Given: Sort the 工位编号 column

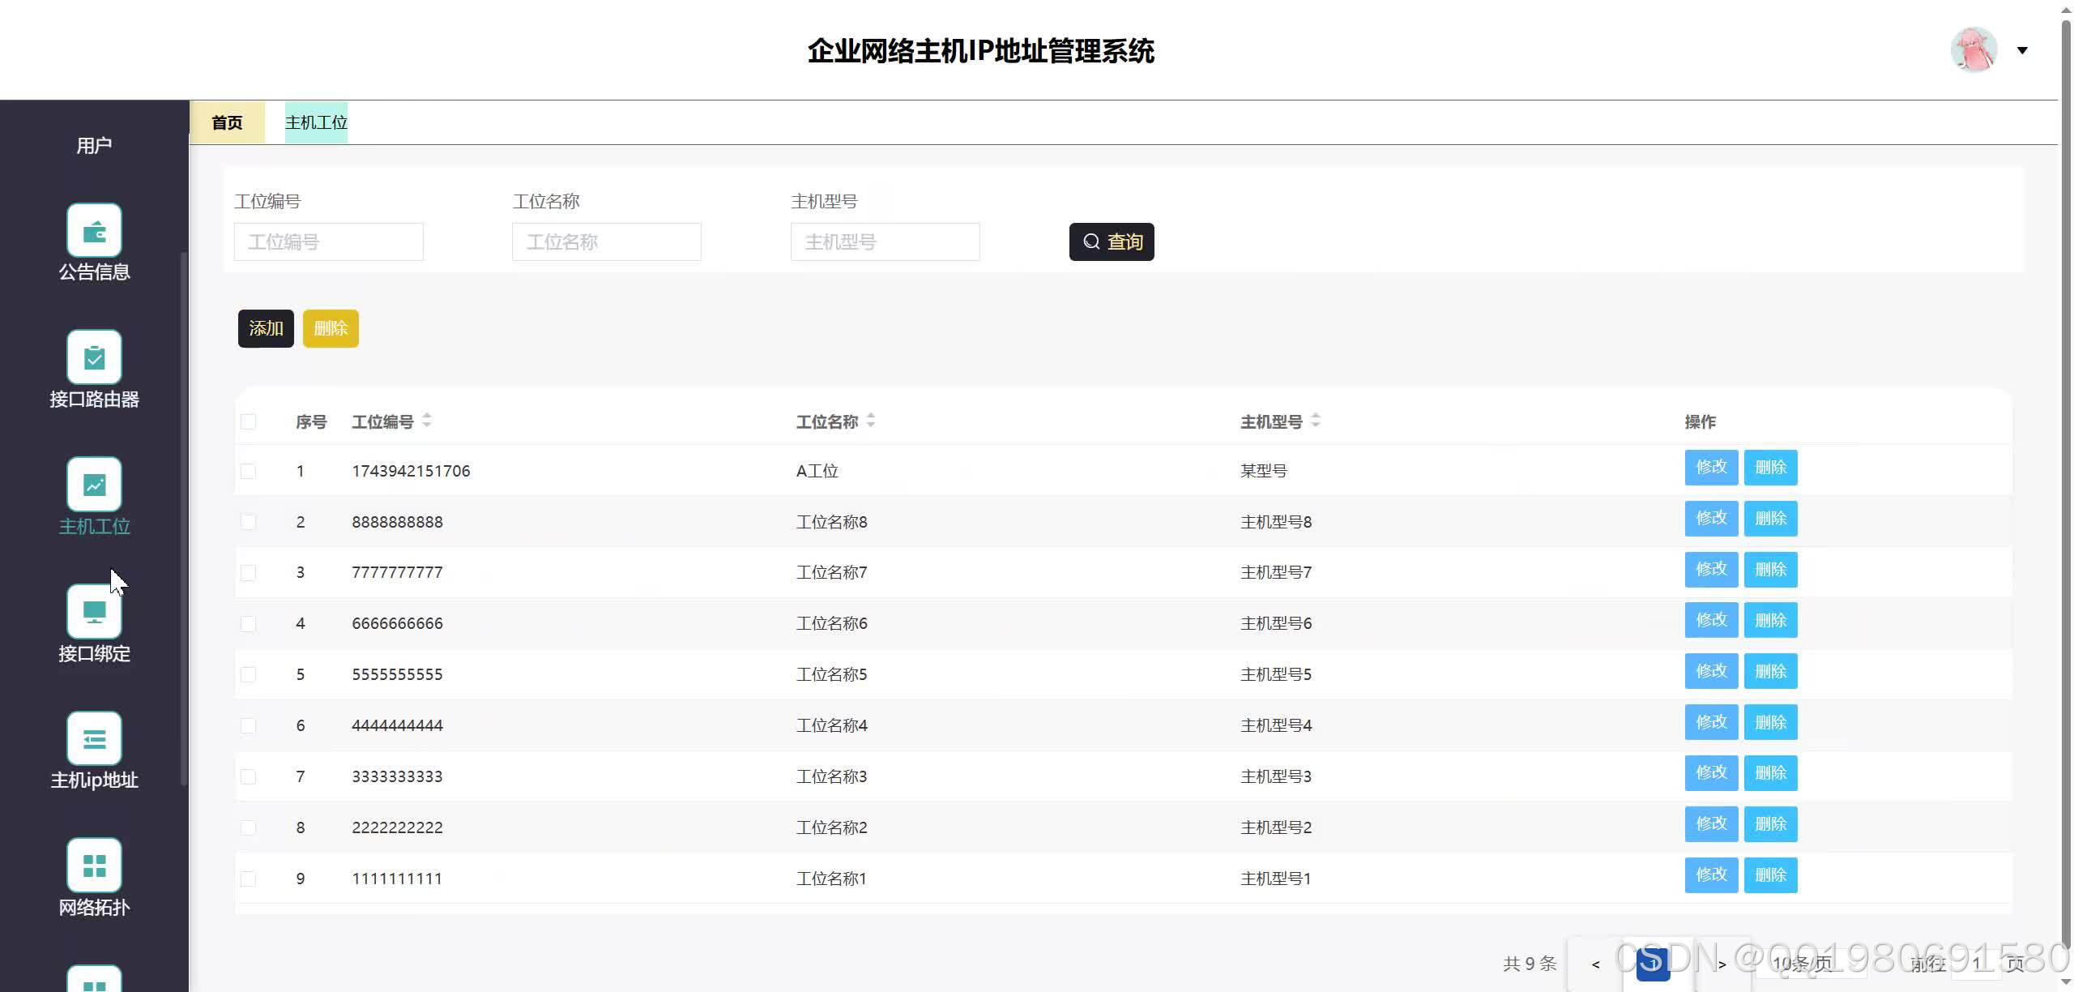Looking at the screenshot, I should [426, 421].
